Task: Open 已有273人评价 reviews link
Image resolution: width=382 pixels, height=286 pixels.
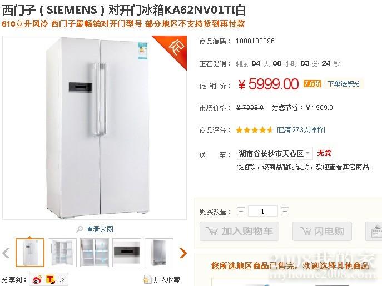Action: point(301,130)
